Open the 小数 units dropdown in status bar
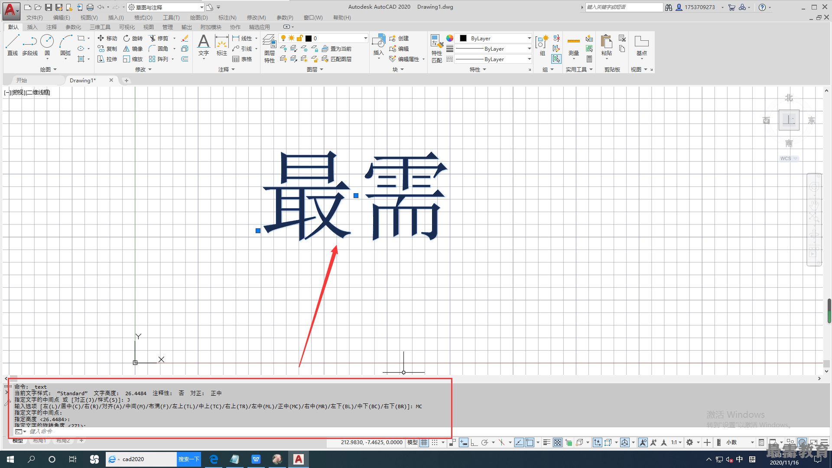The width and height of the screenshot is (832, 468). pos(740,442)
